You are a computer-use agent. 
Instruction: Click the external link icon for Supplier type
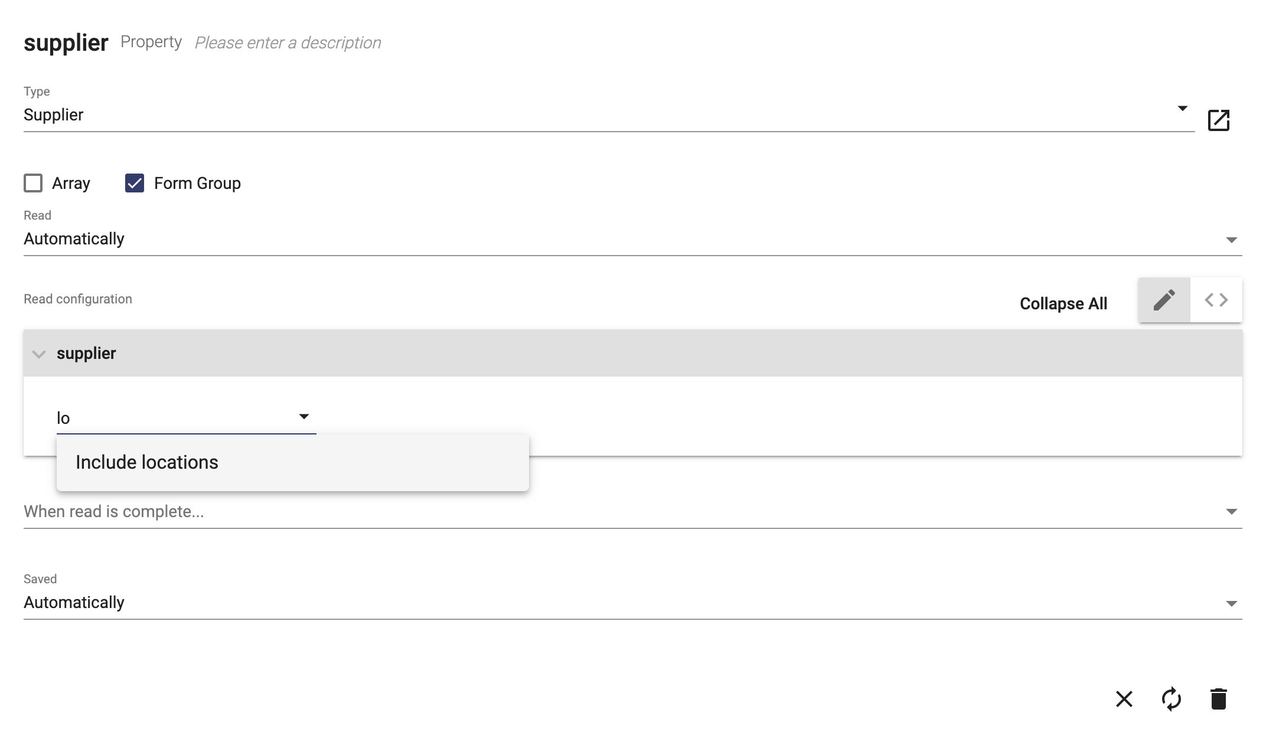1220,121
